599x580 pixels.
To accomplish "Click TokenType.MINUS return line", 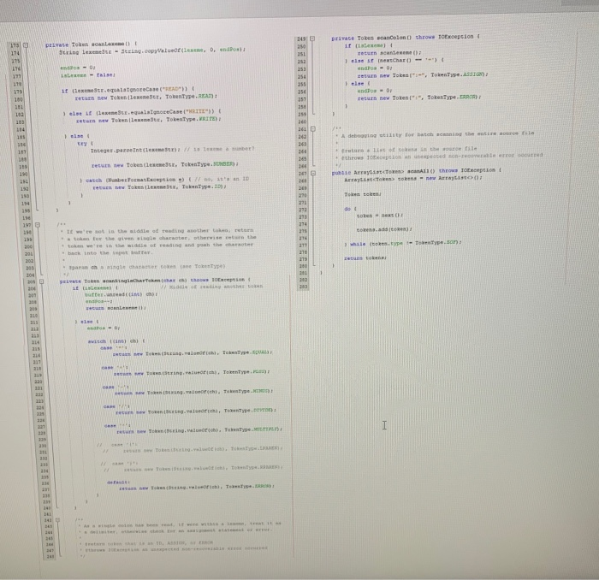I will [x=193, y=392].
